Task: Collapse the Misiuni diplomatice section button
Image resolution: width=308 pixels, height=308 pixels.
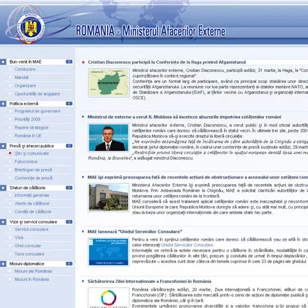Action: [x=69, y=264]
